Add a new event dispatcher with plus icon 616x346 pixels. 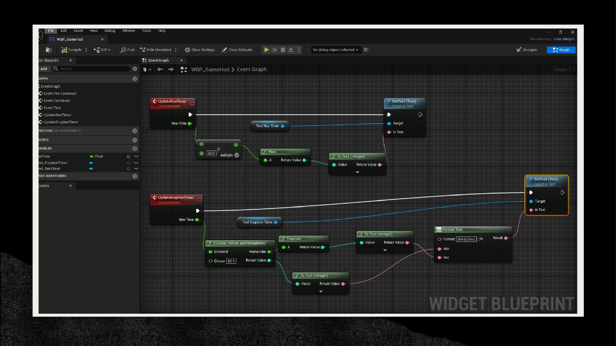135,176
